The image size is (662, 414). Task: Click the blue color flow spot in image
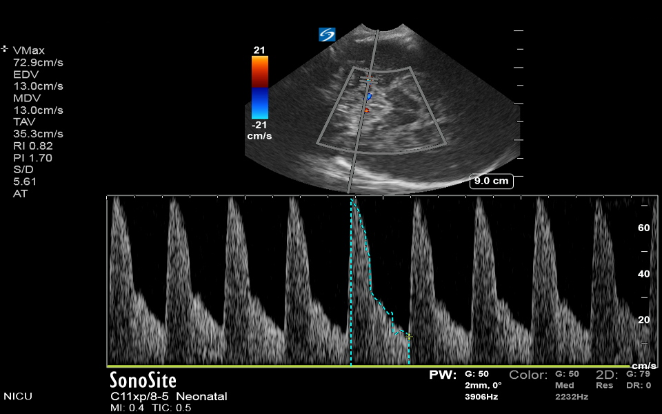369,96
